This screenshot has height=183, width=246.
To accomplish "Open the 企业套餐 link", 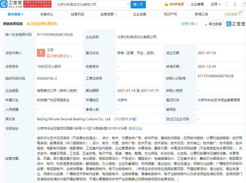I will pos(197,4).
